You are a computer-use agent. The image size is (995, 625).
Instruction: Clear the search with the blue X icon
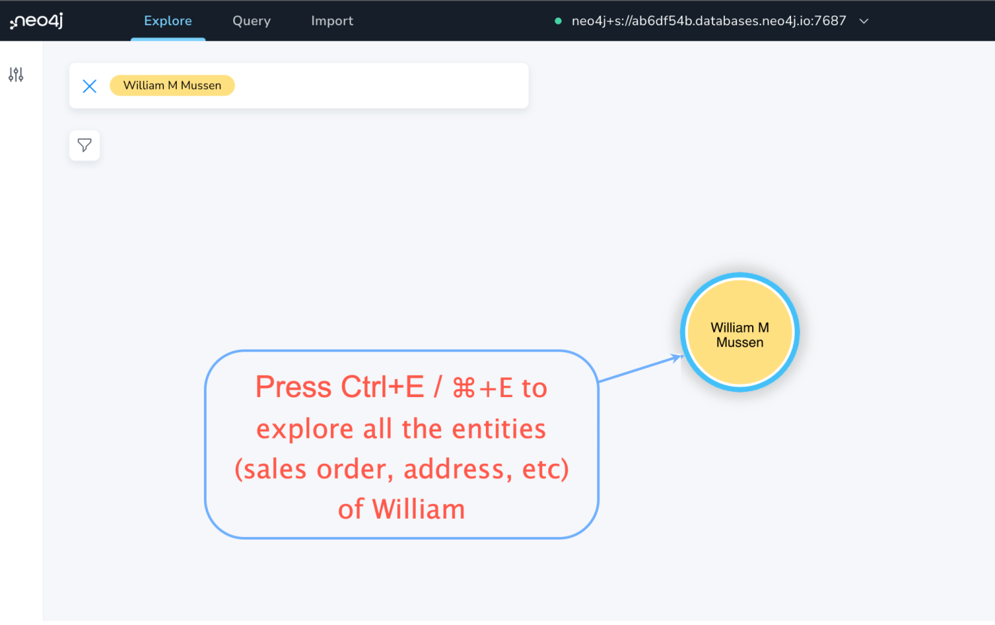point(89,85)
